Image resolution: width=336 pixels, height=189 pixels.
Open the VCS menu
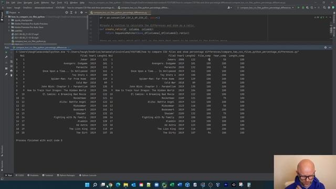pyautogui.click(x=66, y=3)
